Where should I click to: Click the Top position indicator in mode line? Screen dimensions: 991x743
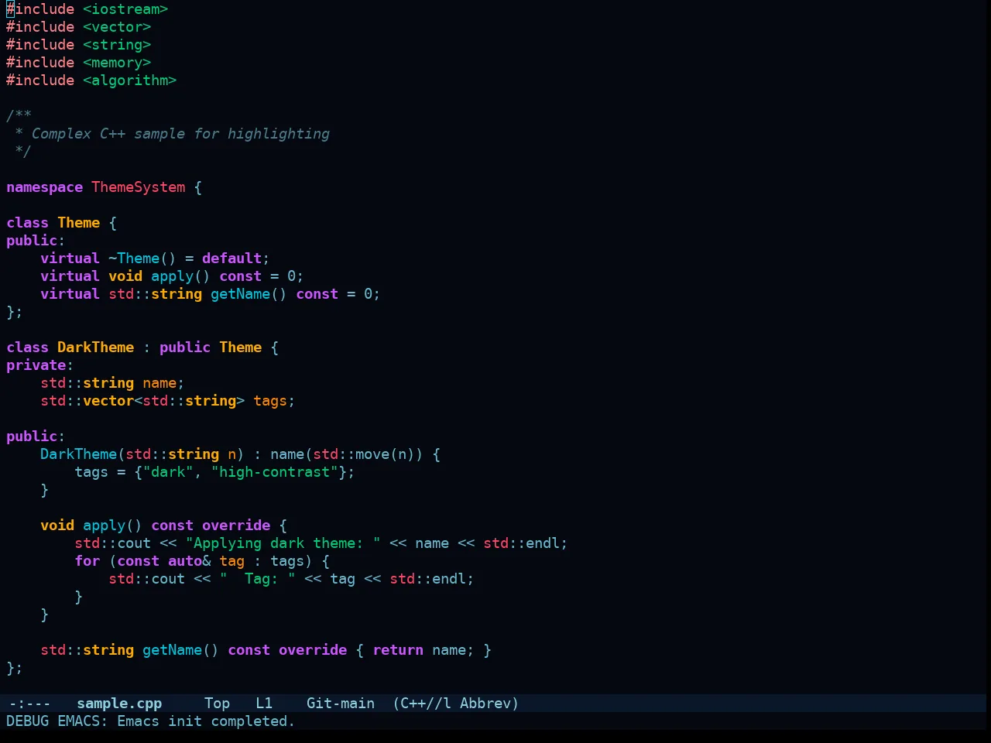(x=217, y=704)
